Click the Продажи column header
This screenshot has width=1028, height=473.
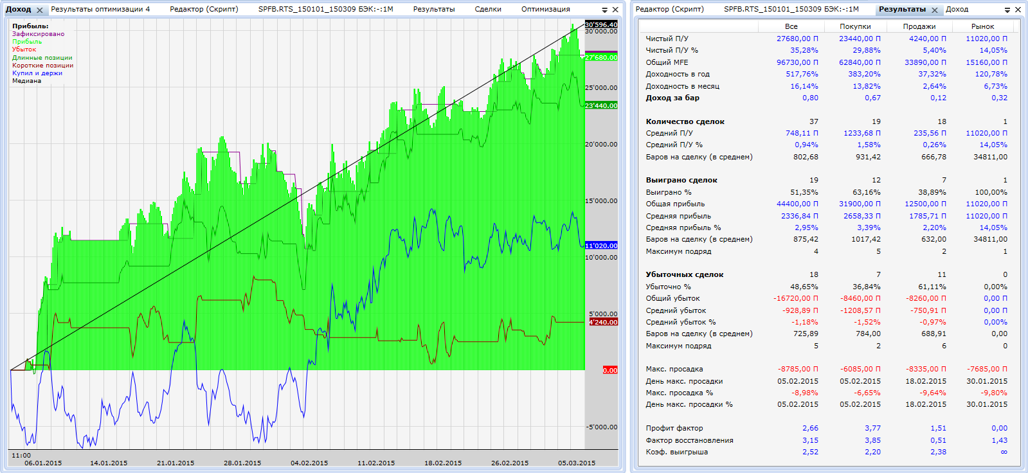(919, 26)
